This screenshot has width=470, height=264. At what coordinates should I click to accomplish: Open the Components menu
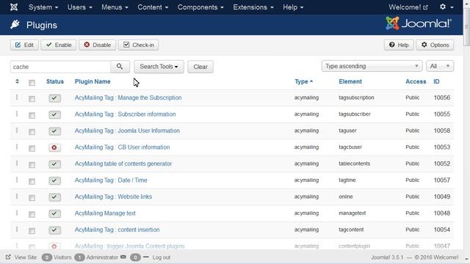200,7
